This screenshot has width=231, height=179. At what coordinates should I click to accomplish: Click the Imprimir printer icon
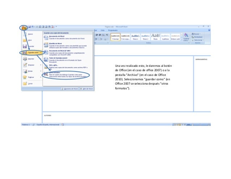(x=25, y=59)
